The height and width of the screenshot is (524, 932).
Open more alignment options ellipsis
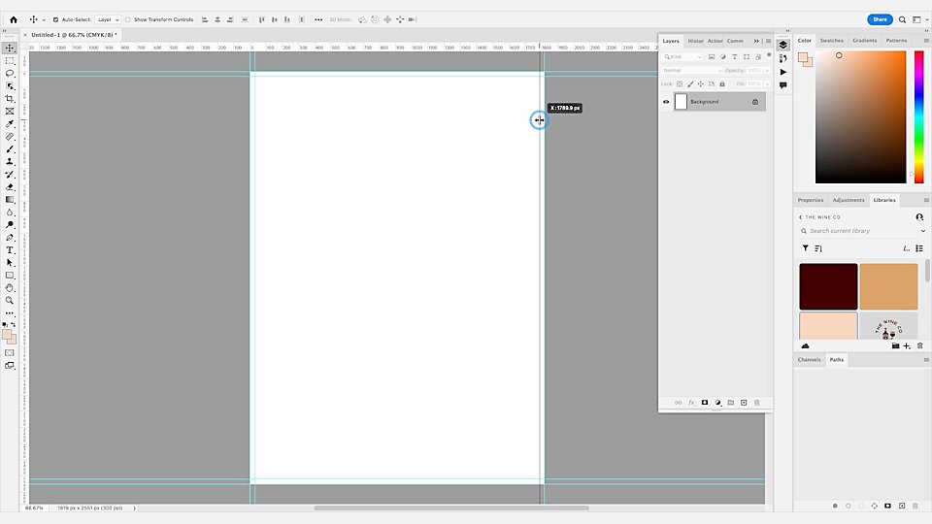tap(318, 19)
